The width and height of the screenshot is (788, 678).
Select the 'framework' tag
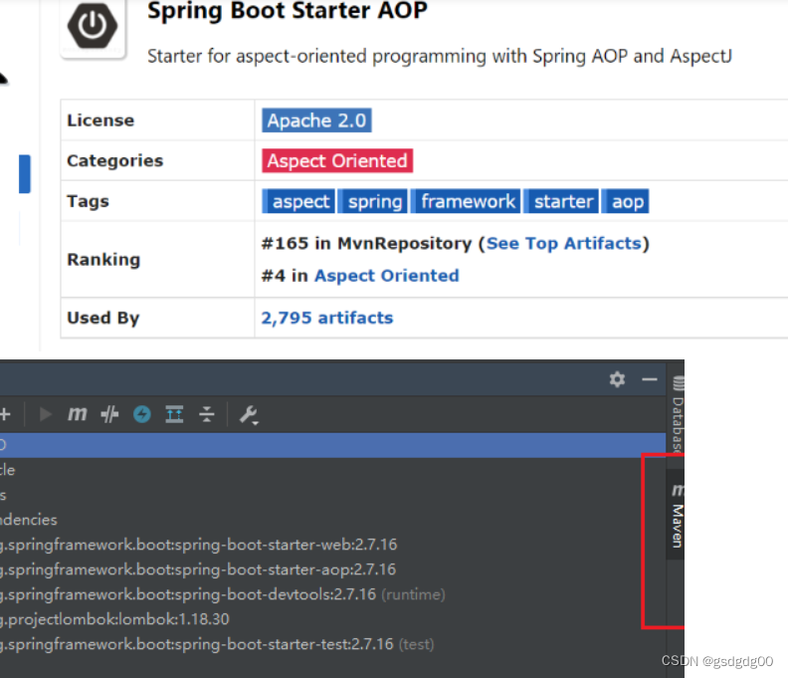pos(466,201)
